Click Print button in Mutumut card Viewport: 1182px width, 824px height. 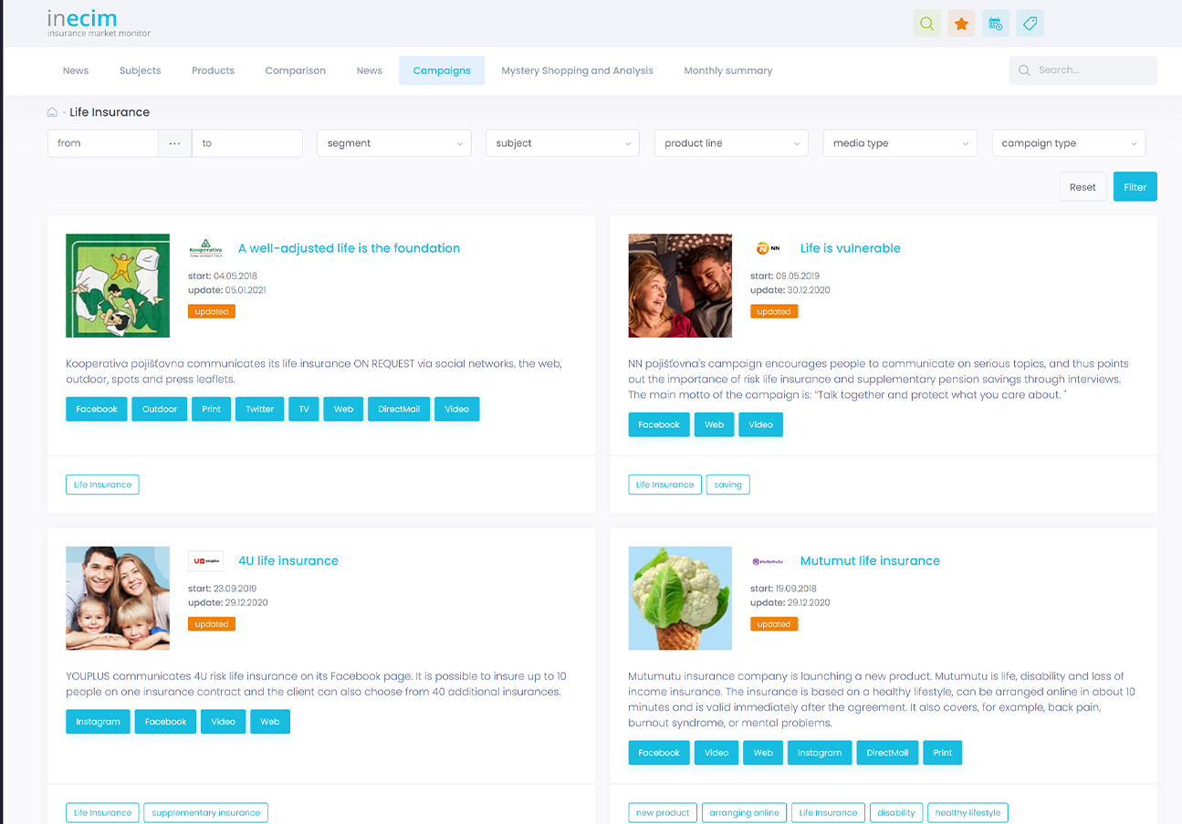point(943,753)
